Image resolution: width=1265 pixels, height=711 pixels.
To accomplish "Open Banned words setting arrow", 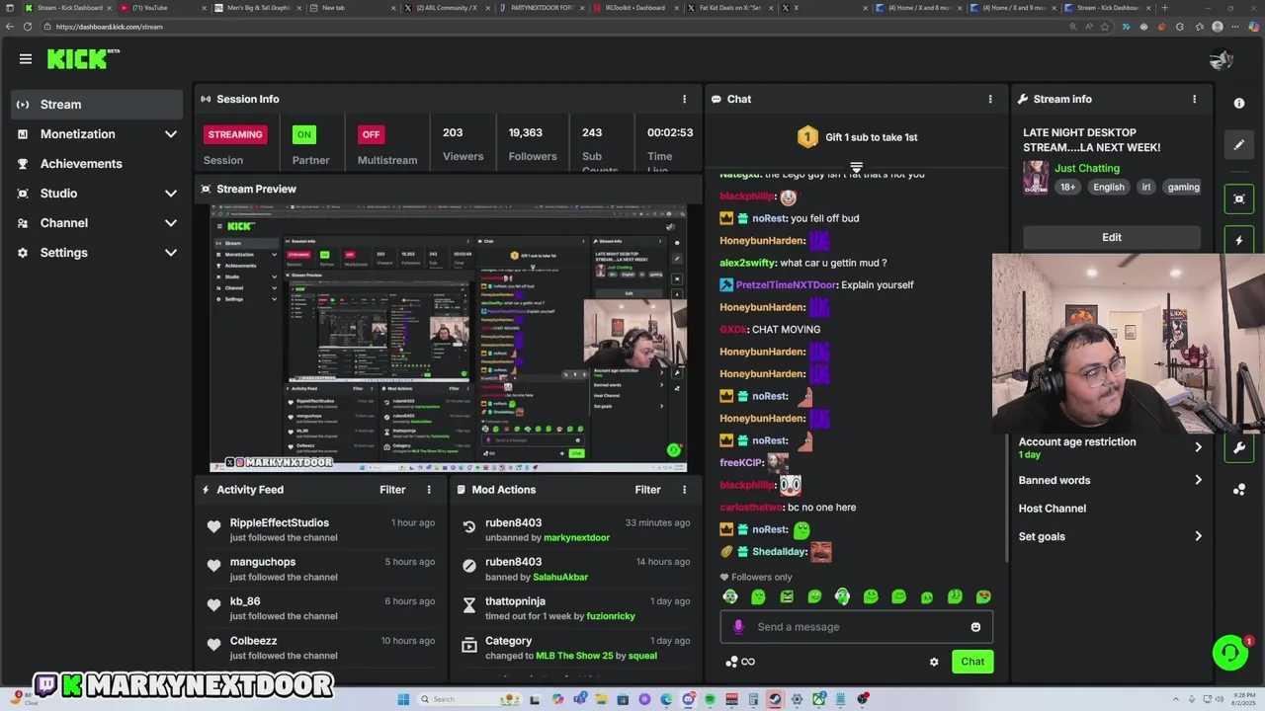I will [x=1198, y=480].
